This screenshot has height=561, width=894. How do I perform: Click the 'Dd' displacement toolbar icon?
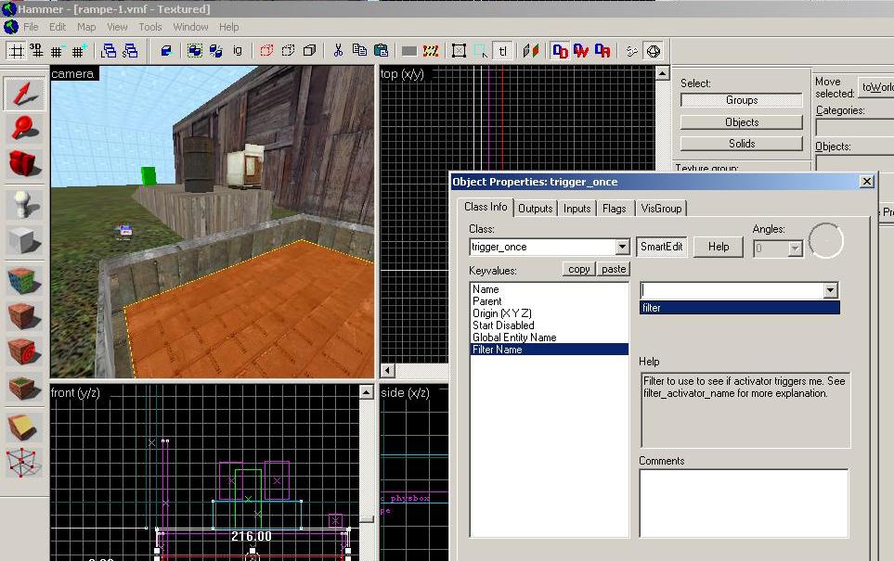(x=560, y=51)
